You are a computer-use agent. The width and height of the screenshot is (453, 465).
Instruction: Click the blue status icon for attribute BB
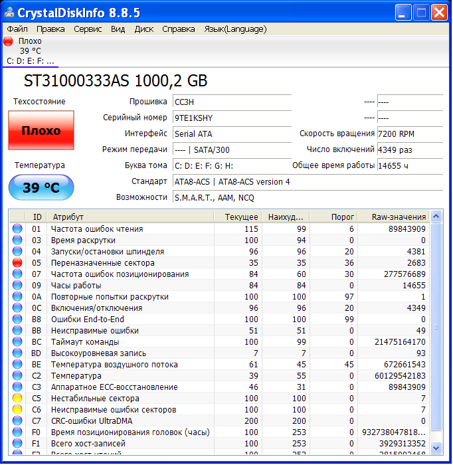coord(17,331)
